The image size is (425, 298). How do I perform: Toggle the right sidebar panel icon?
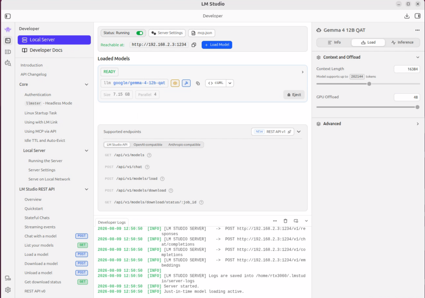click(418, 16)
